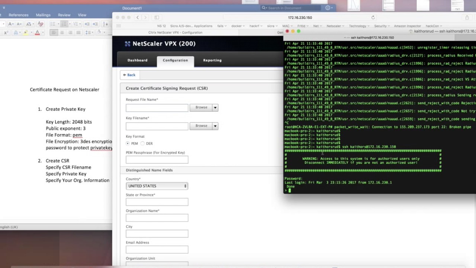The height and width of the screenshot is (268, 476).
Task: Apply bullet list in Word ribbon
Action: click(x=53, y=24)
